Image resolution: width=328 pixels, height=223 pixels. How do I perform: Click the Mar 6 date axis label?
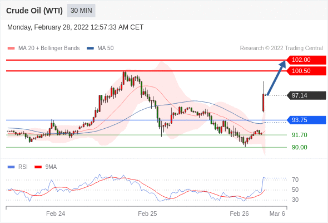click(277, 214)
